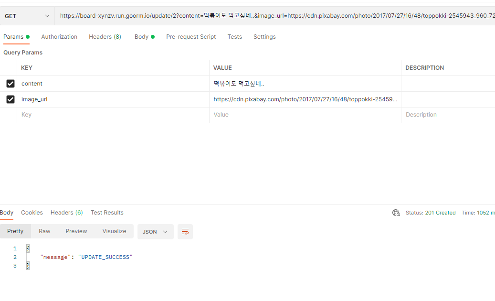Open the Settings tab

tap(264, 37)
